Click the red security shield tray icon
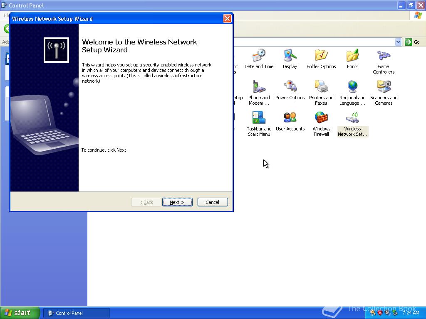Image resolution: width=426 pixels, height=319 pixels. tap(380, 313)
